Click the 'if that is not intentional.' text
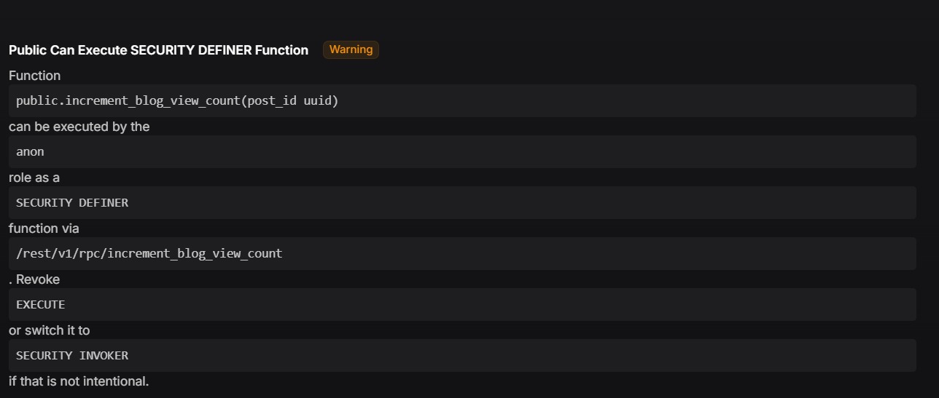This screenshot has height=398, width=939. (x=79, y=381)
